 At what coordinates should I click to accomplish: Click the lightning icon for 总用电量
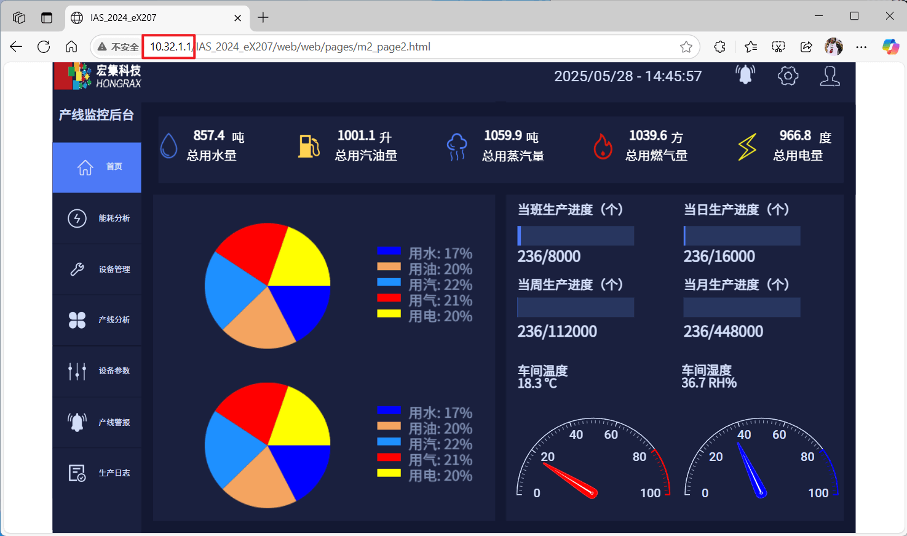(747, 146)
